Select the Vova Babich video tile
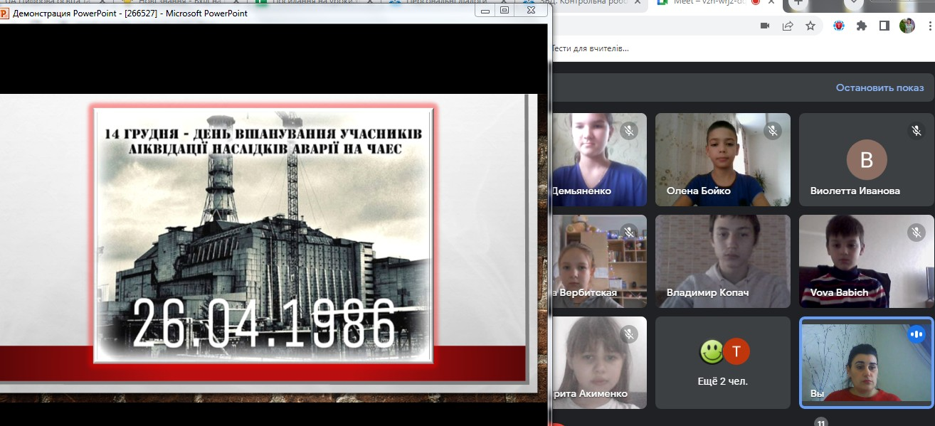 pos(867,261)
